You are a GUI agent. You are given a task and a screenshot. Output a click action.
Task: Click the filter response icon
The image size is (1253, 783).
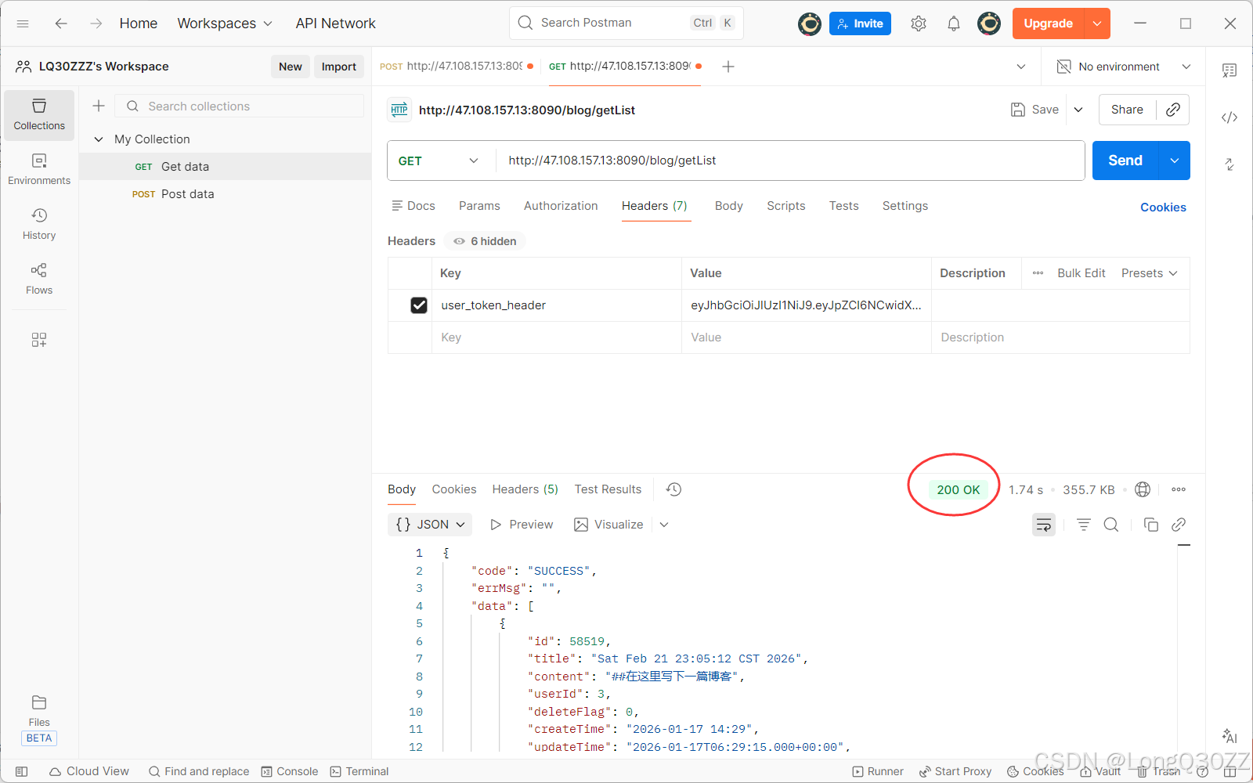(1084, 525)
